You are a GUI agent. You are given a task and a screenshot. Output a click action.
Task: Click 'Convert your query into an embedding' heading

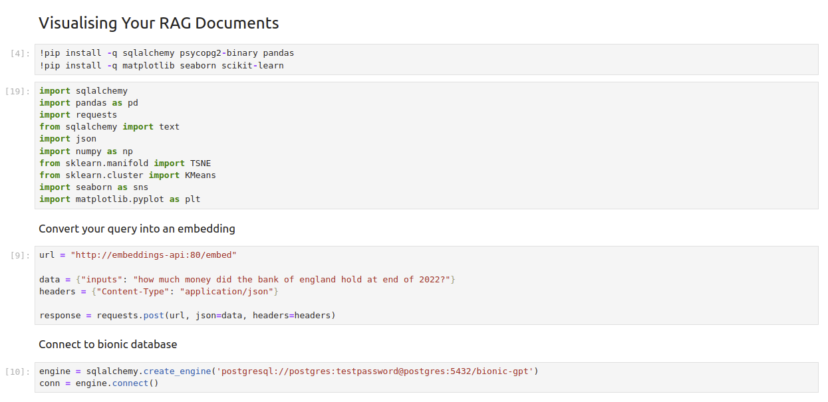[x=136, y=229]
